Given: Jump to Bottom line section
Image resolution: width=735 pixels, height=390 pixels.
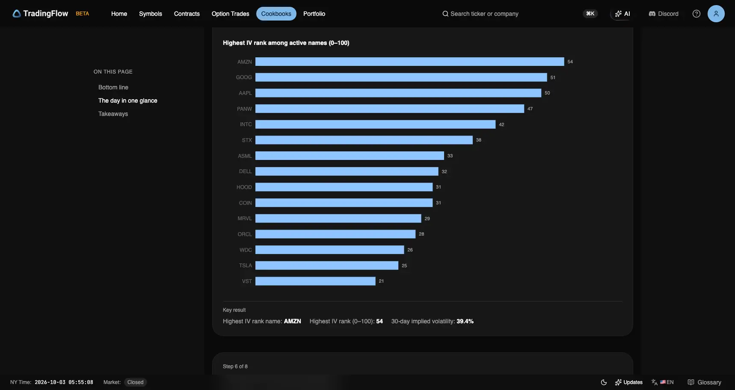Looking at the screenshot, I should coord(113,87).
